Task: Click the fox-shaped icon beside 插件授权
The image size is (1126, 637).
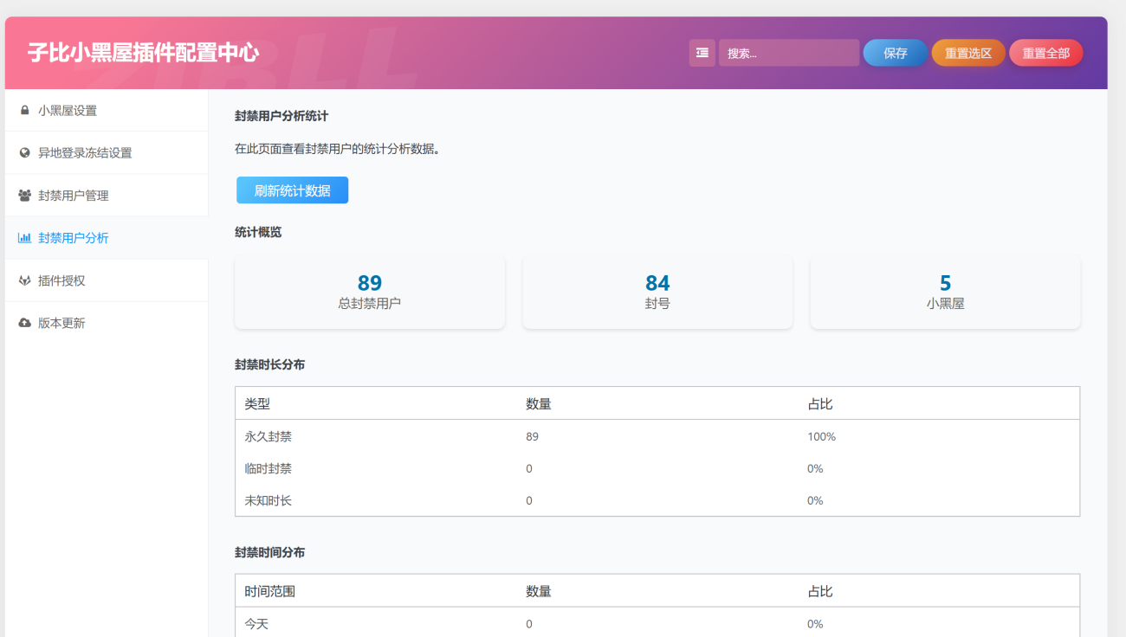Action: [x=24, y=280]
